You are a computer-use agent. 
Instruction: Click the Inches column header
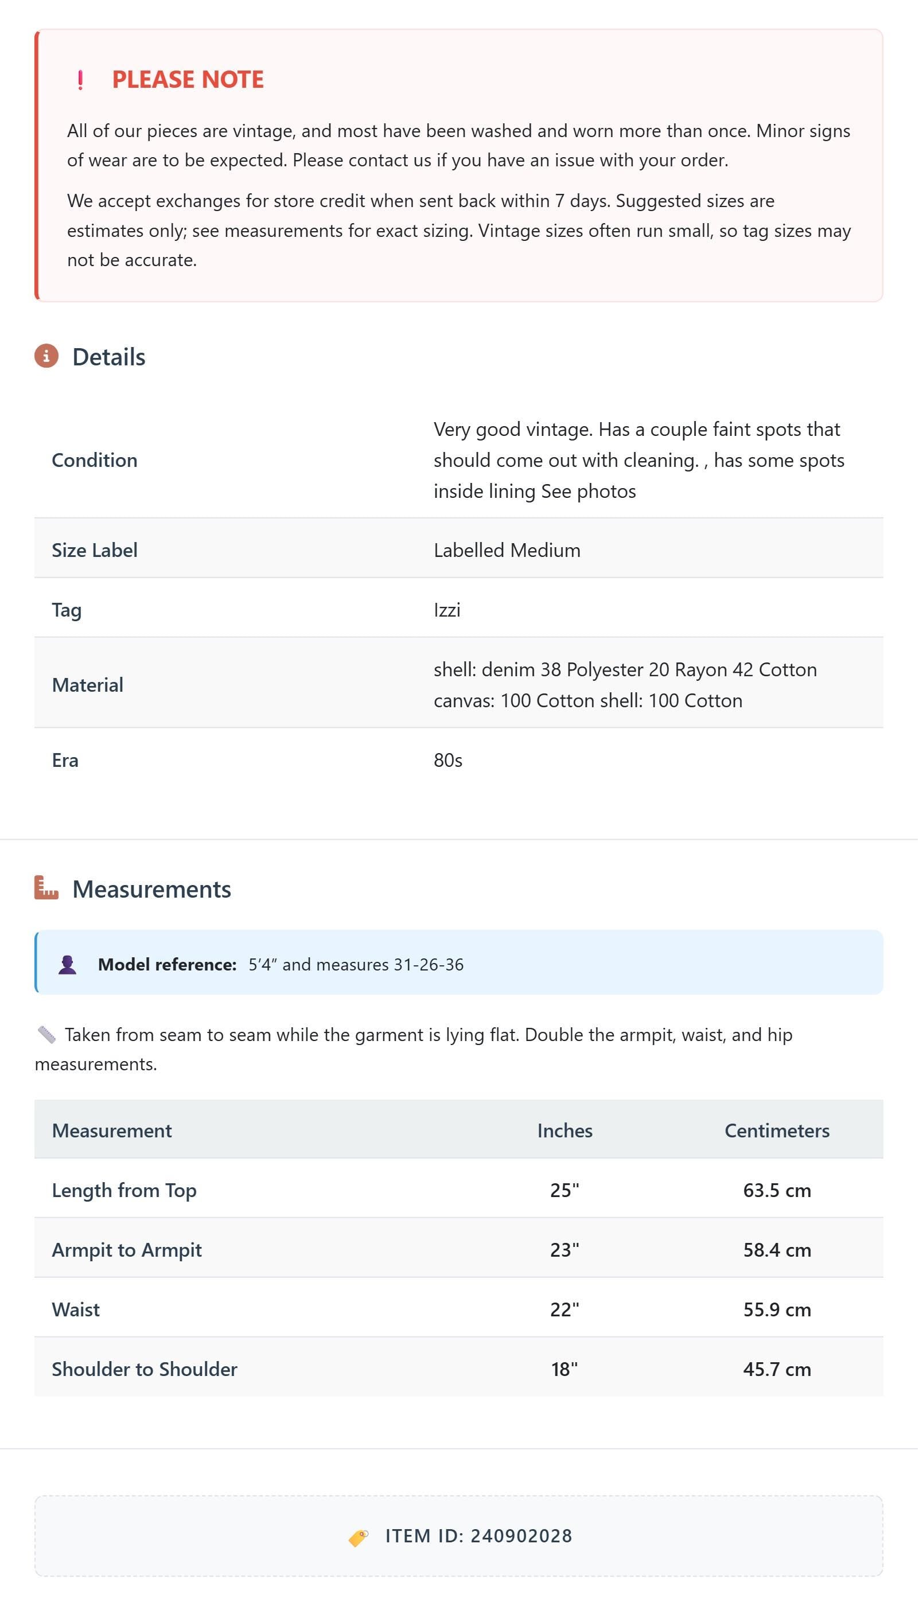click(565, 1131)
